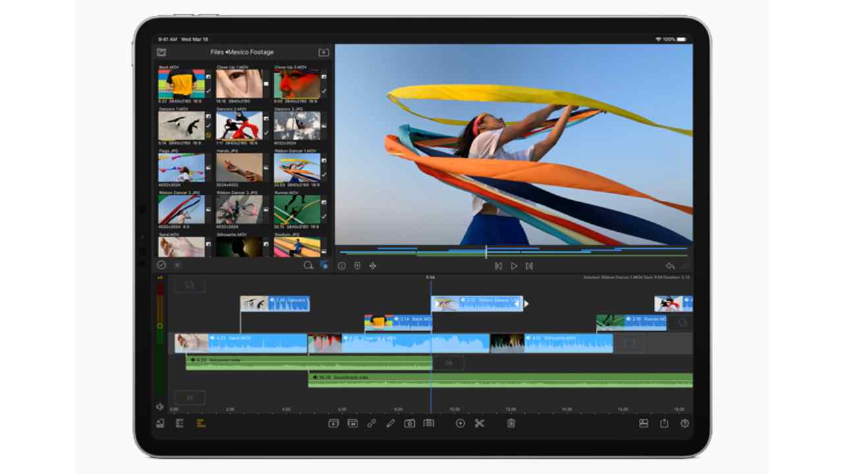Viewport: 844px width, 474px height.
Task: Select the Dancers clip on timeline top track
Action: click(275, 303)
